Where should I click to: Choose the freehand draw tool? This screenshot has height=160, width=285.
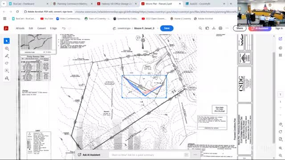[7, 63]
